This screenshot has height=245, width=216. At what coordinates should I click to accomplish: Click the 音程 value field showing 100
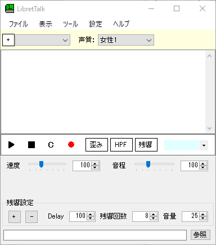click(x=190, y=166)
